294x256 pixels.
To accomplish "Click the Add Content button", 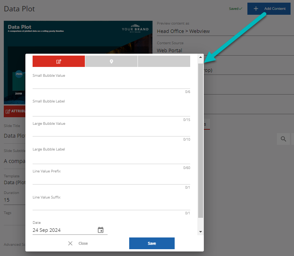I will click(x=269, y=9).
